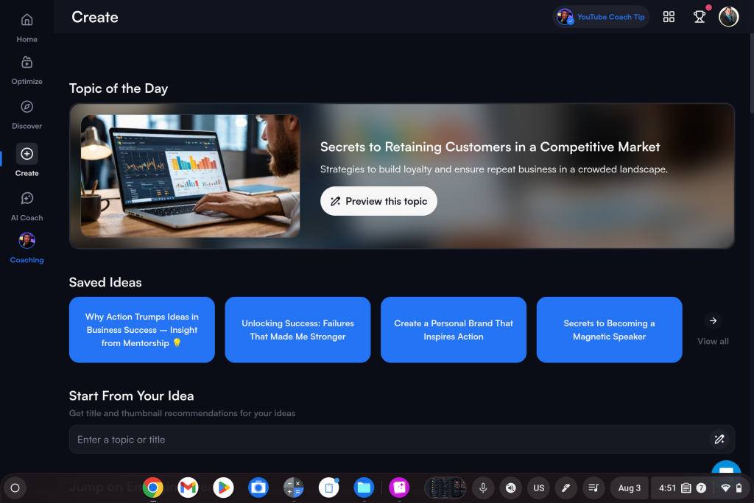Click Preview this topic button
Screen dimensions: 754x503
pyautogui.click(x=378, y=201)
